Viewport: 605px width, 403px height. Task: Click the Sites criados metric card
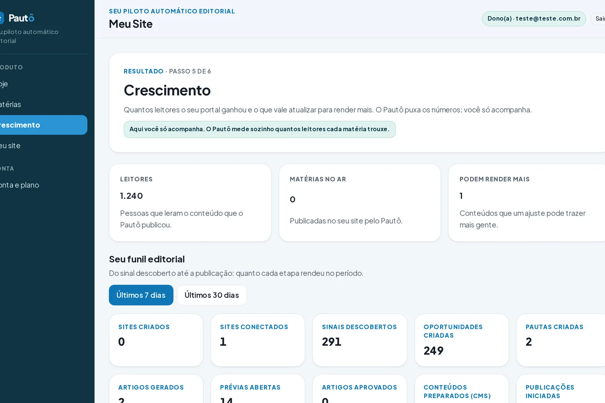(x=156, y=340)
